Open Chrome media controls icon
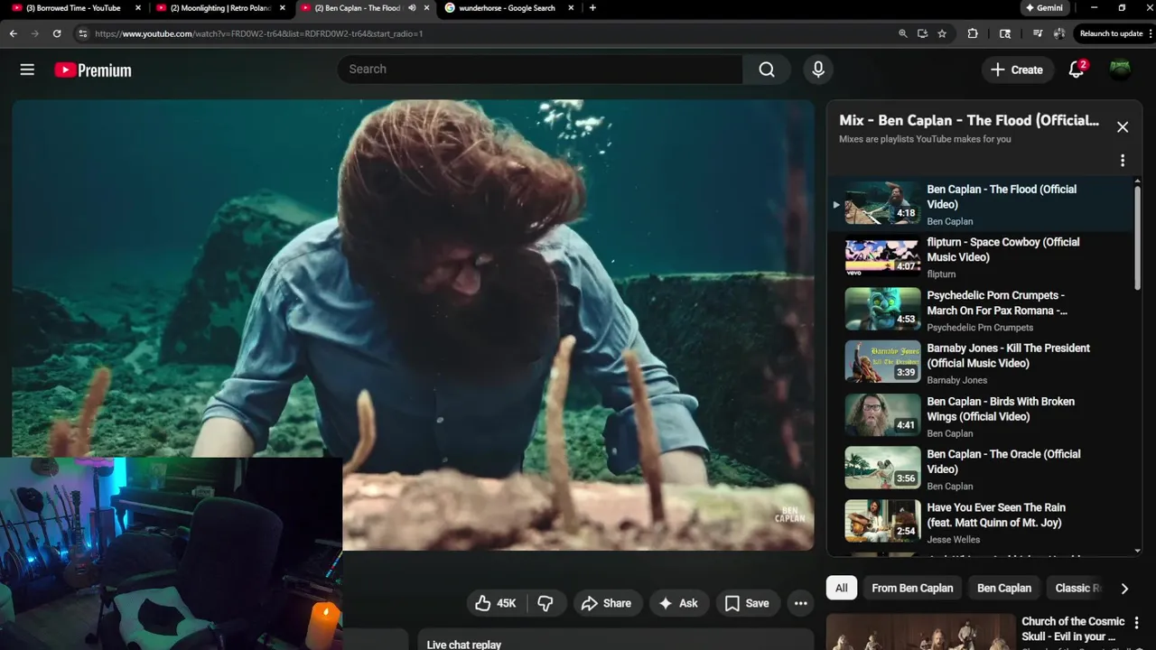This screenshot has width=1156, height=650. pos(1038,33)
